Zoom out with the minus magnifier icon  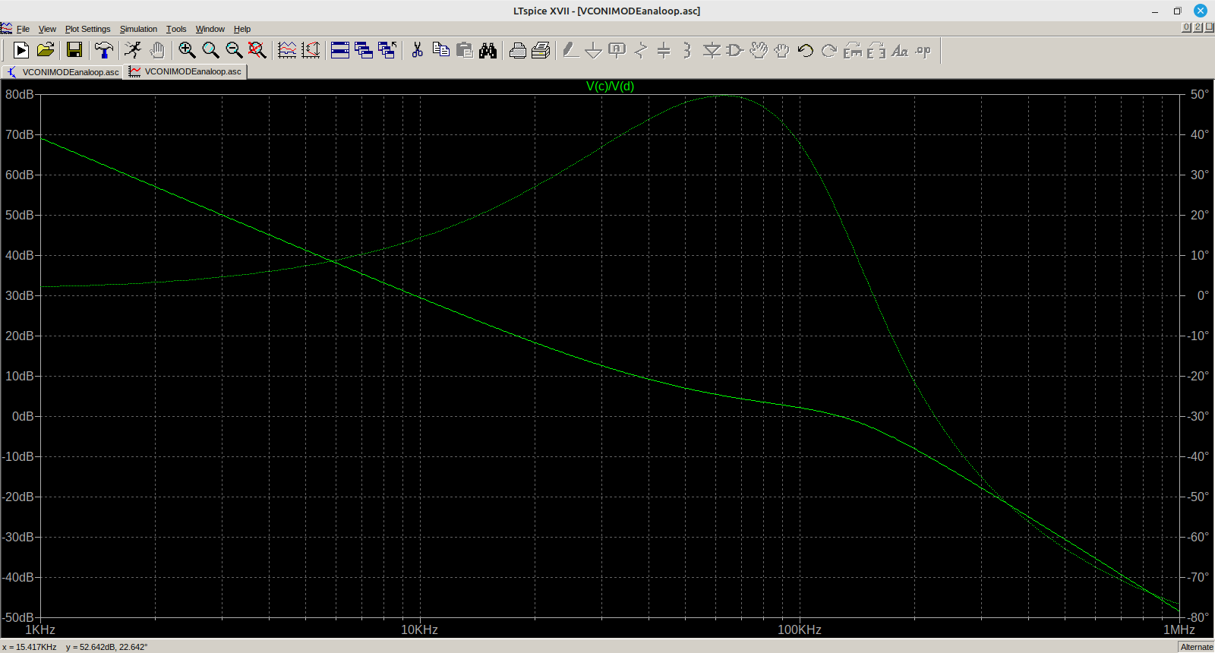coord(234,50)
